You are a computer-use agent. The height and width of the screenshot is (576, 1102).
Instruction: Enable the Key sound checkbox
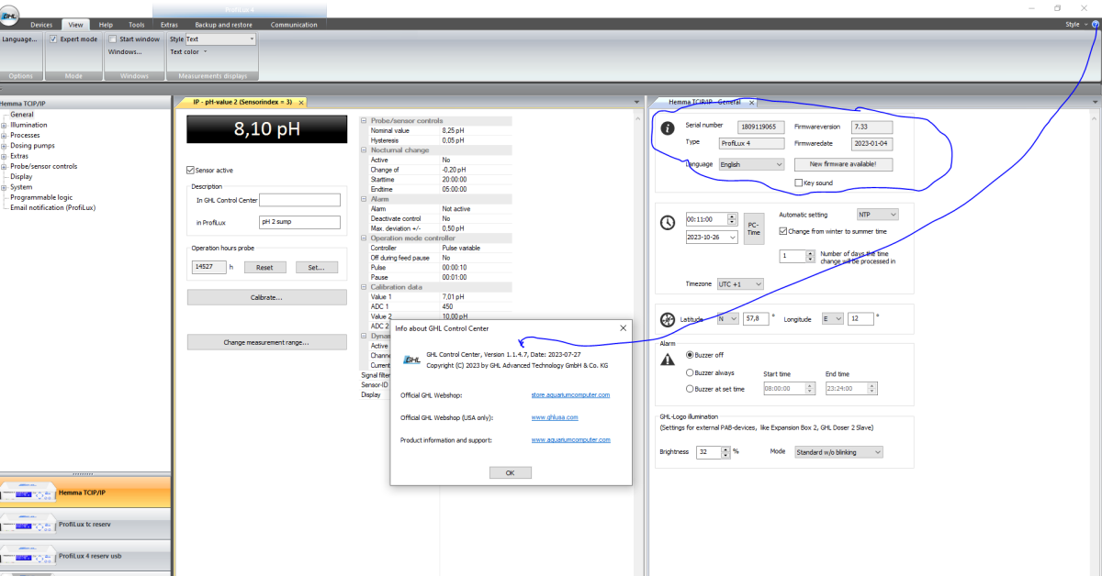click(x=798, y=183)
